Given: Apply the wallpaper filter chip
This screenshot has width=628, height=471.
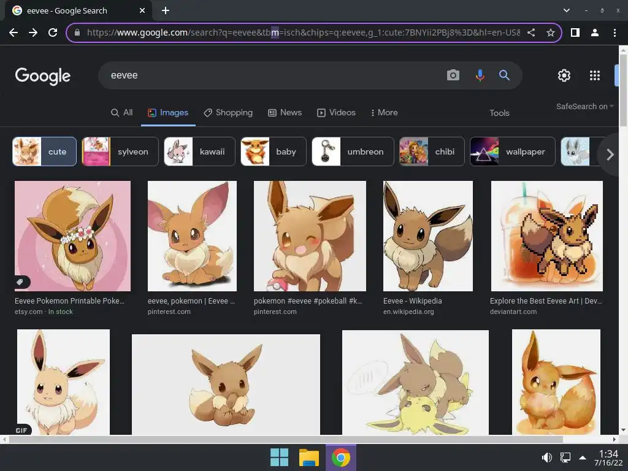Looking at the screenshot, I should [x=513, y=151].
